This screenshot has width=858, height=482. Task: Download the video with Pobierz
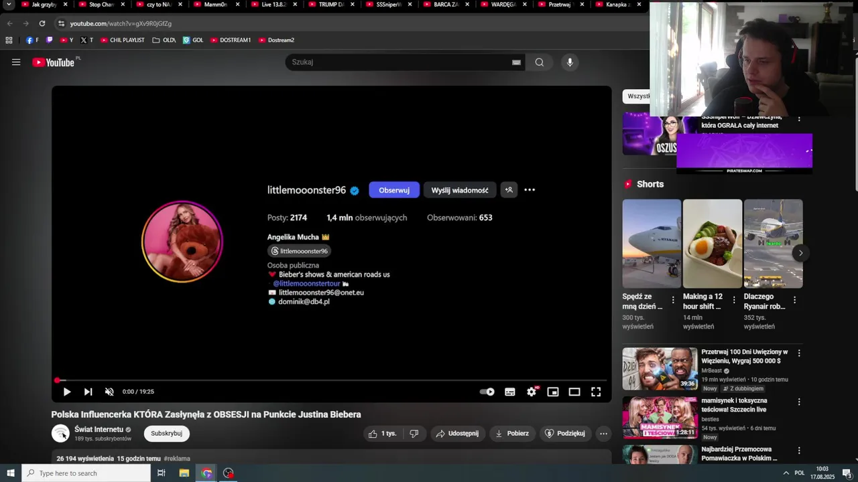pyautogui.click(x=512, y=433)
